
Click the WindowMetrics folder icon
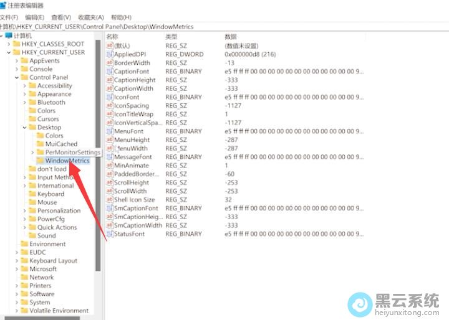pyautogui.click(x=40, y=161)
